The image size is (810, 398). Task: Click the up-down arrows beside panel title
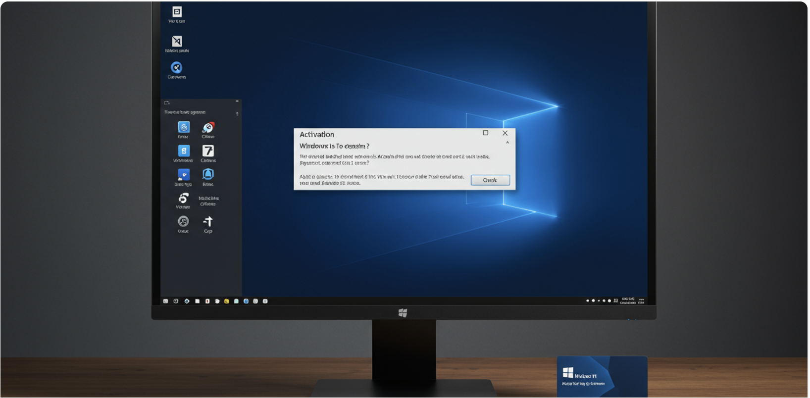[x=237, y=114]
